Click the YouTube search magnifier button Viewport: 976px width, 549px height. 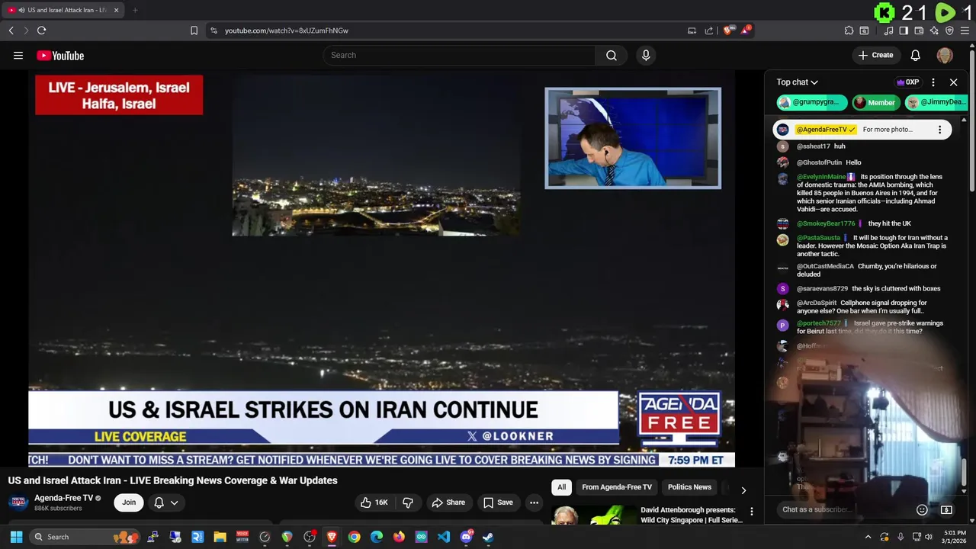(612, 55)
